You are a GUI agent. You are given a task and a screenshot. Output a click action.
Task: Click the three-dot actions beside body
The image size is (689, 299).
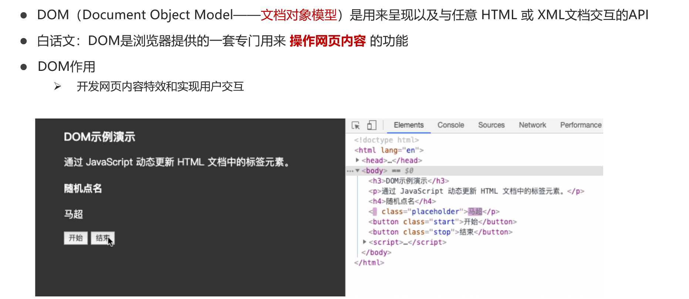click(x=350, y=171)
